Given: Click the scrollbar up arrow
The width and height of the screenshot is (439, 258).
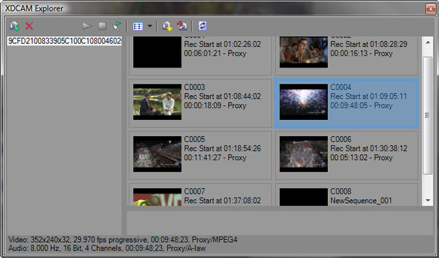Looking at the screenshot, I should 428,43.
